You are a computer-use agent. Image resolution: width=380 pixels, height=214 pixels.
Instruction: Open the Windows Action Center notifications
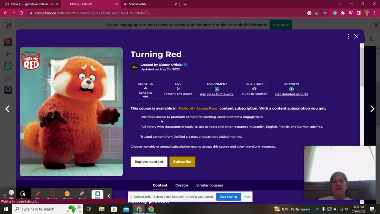372,209
